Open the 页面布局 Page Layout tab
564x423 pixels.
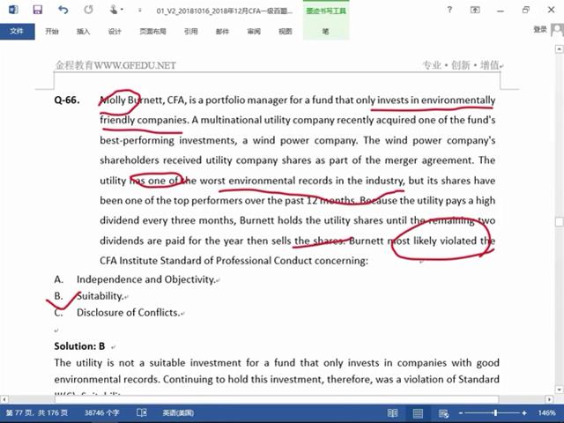click(x=152, y=32)
